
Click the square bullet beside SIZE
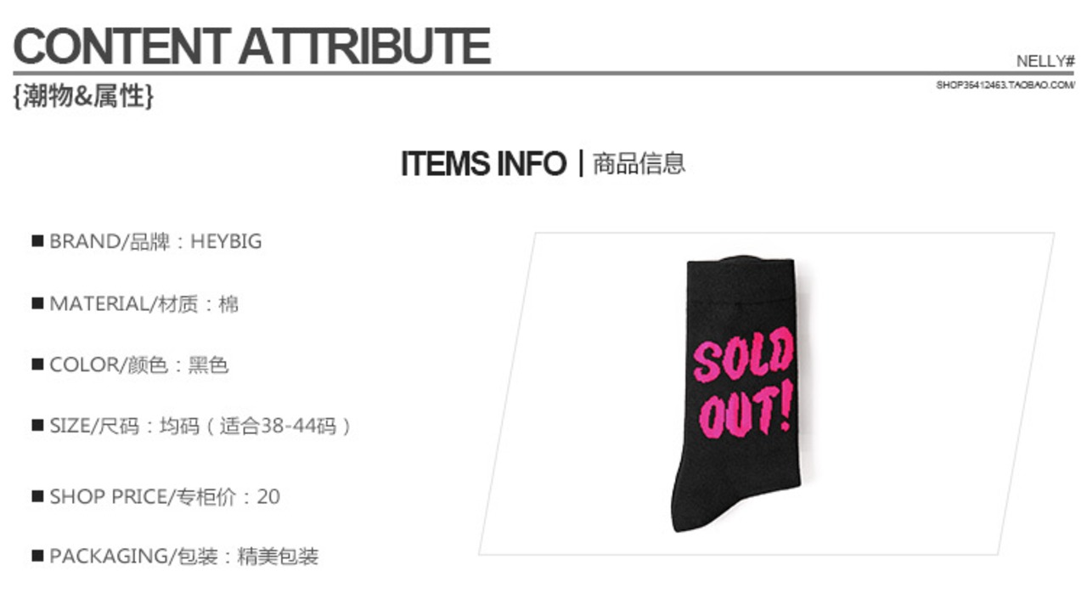(x=37, y=425)
